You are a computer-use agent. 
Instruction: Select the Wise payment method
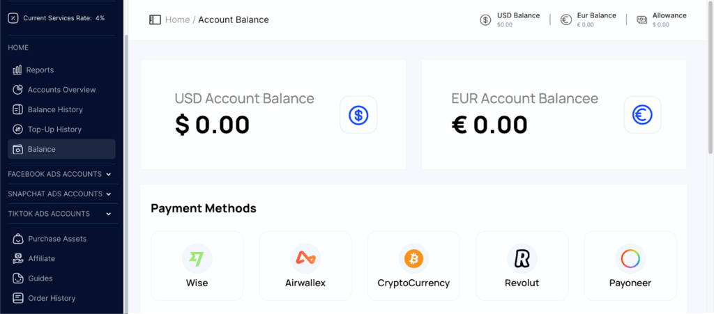(x=197, y=266)
